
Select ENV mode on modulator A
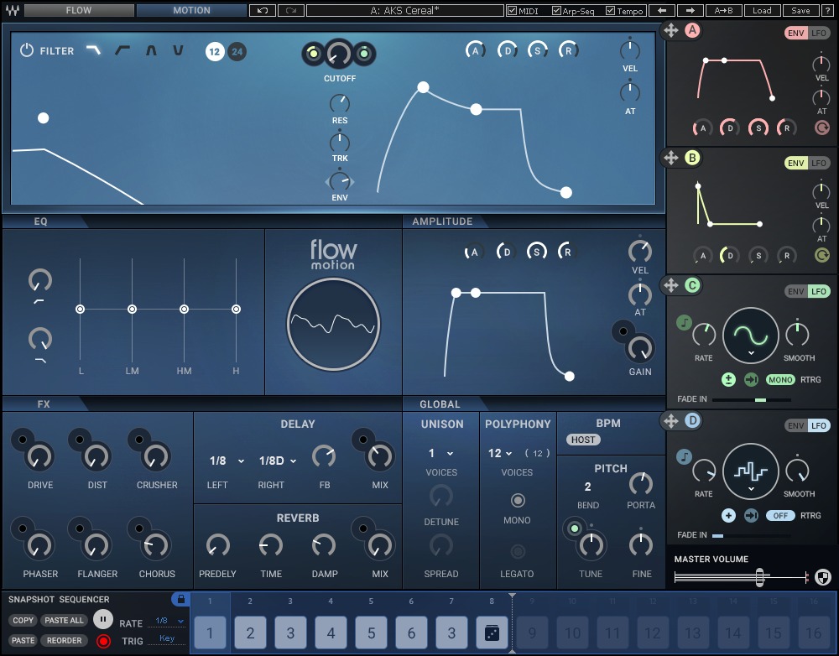[x=795, y=33]
